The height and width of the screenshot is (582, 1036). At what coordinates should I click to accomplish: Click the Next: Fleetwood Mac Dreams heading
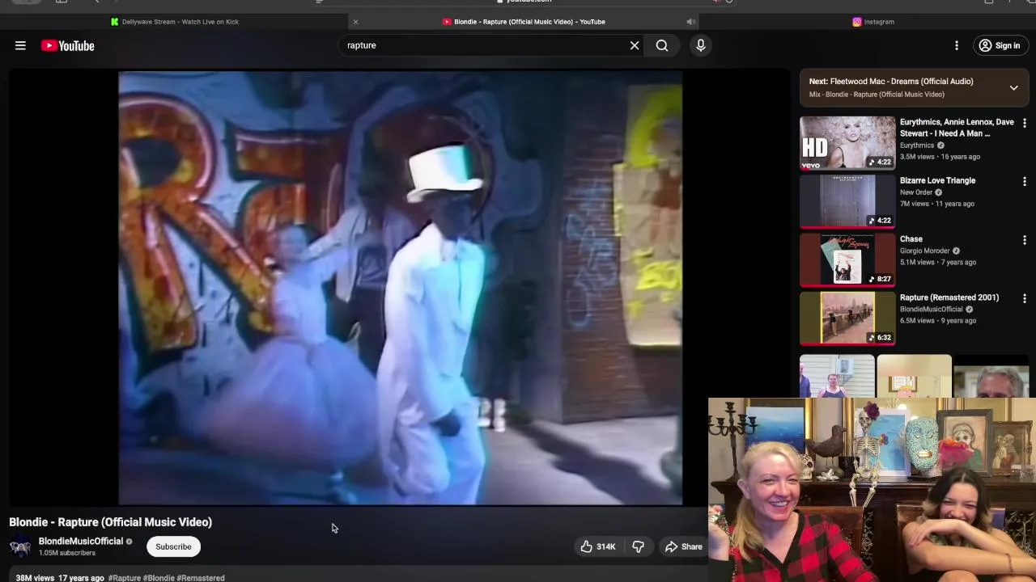[x=891, y=81]
